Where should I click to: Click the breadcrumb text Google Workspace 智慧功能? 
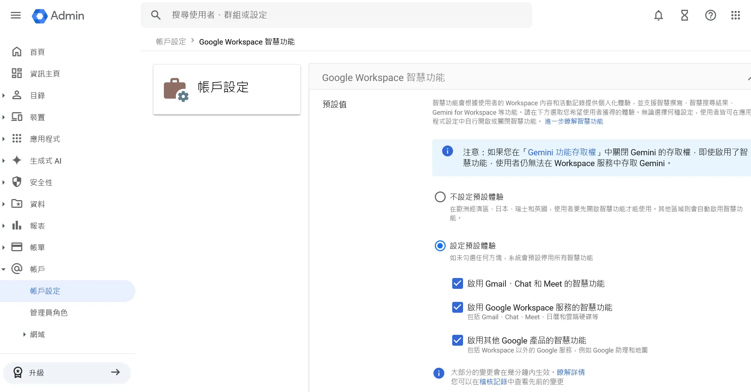[247, 42]
